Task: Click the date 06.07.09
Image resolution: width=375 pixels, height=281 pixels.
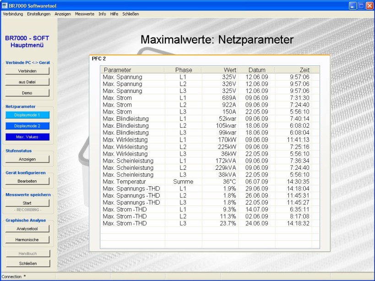Action: [256, 182]
